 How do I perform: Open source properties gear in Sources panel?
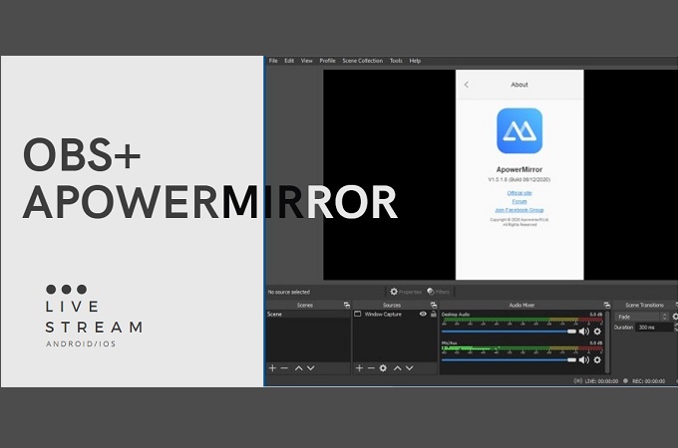(383, 368)
